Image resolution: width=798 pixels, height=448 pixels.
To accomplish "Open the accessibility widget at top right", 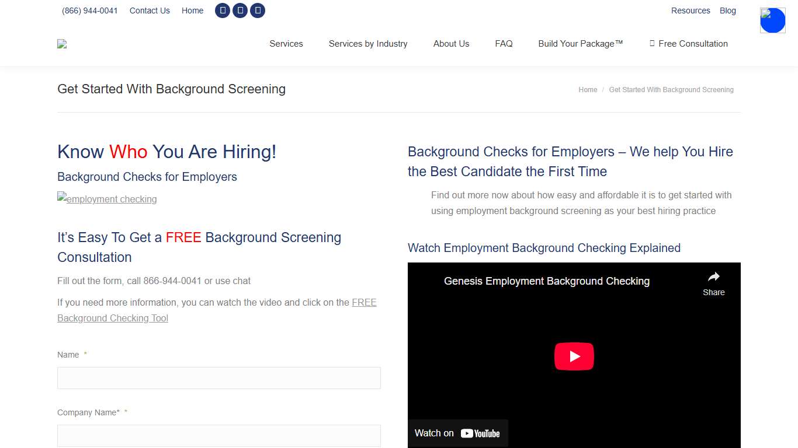I will (772, 20).
